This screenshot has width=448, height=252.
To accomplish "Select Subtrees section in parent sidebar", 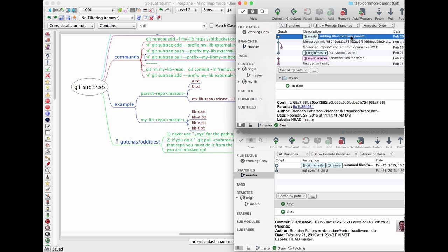I will tap(247, 107).
